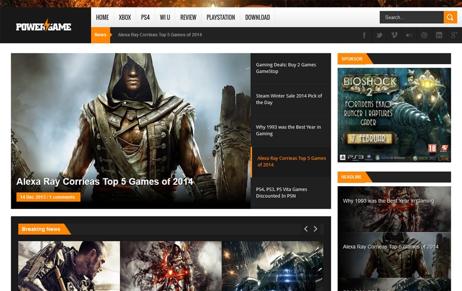Click the orange search magnifier icon
The height and width of the screenshot is (291, 462).
[450, 17]
